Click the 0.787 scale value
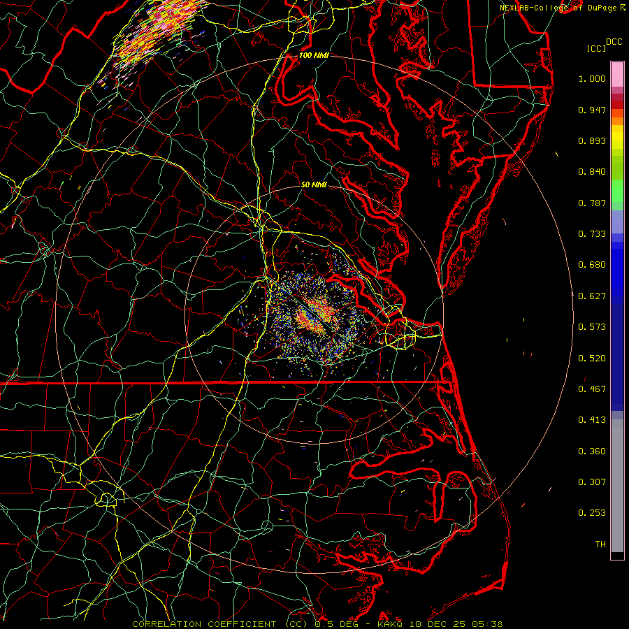 [592, 203]
